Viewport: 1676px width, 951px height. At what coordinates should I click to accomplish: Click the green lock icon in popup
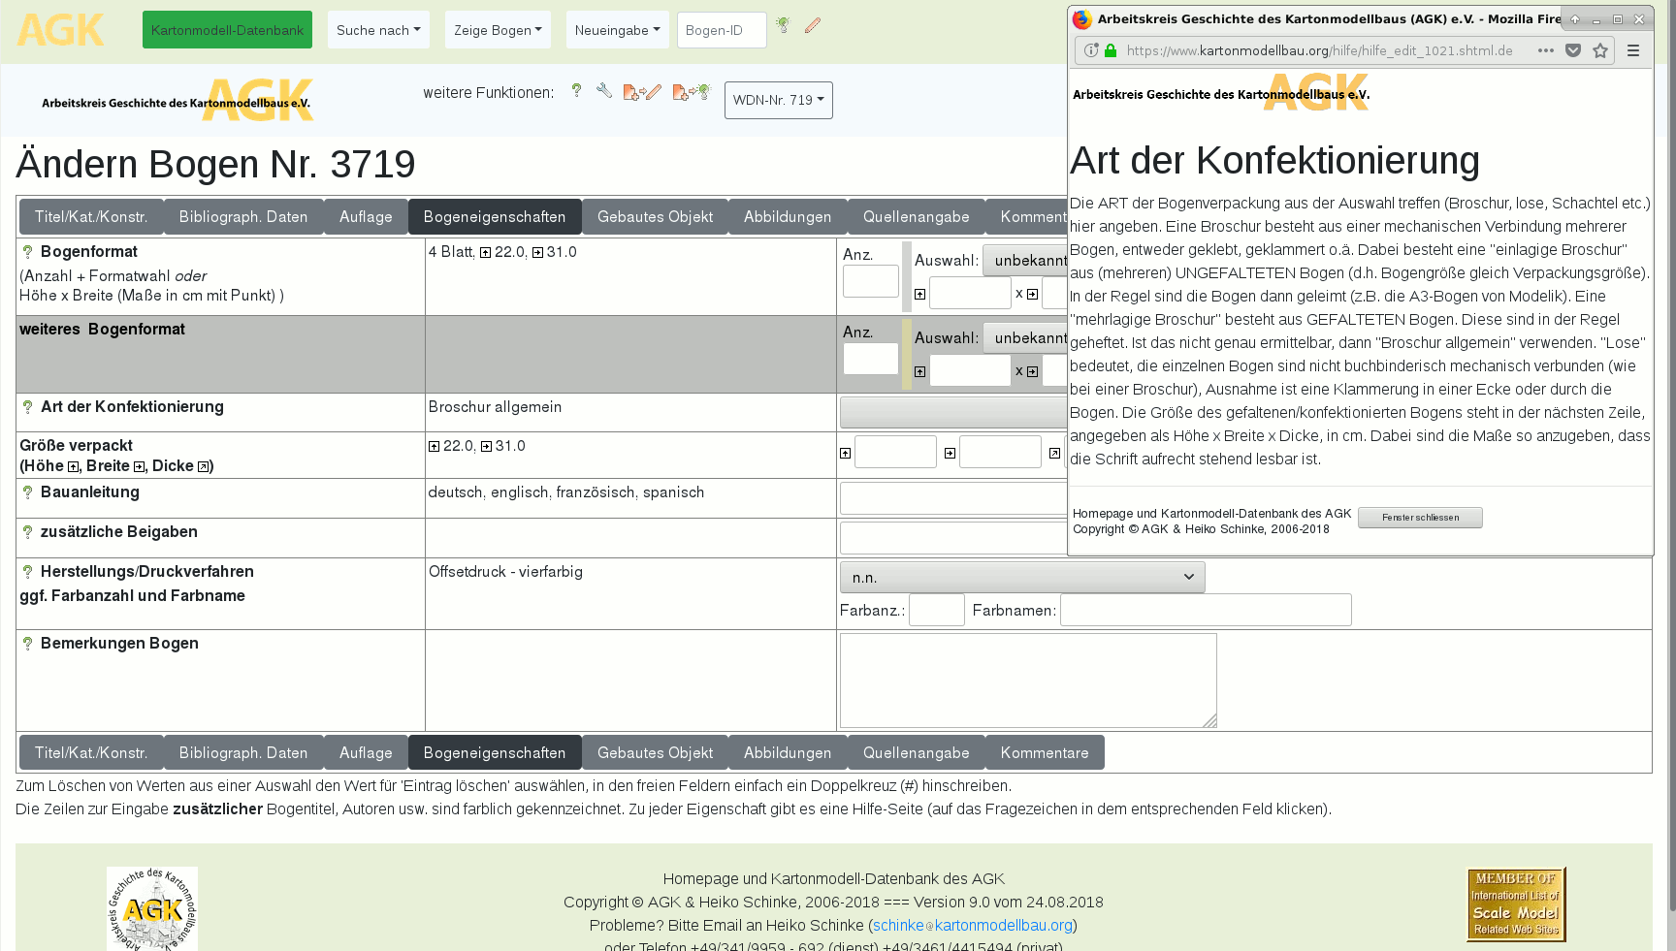click(x=1111, y=50)
